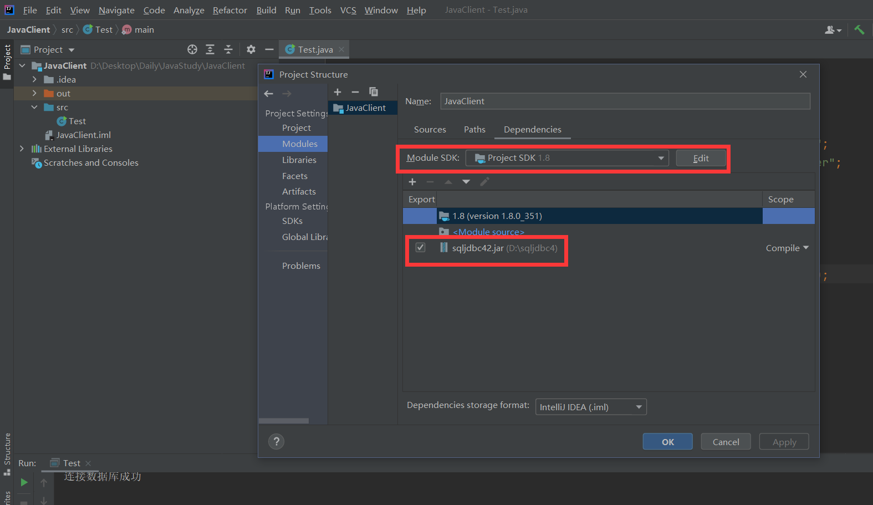
Task: Open Dependencies storage format dropdown
Action: [x=591, y=407]
